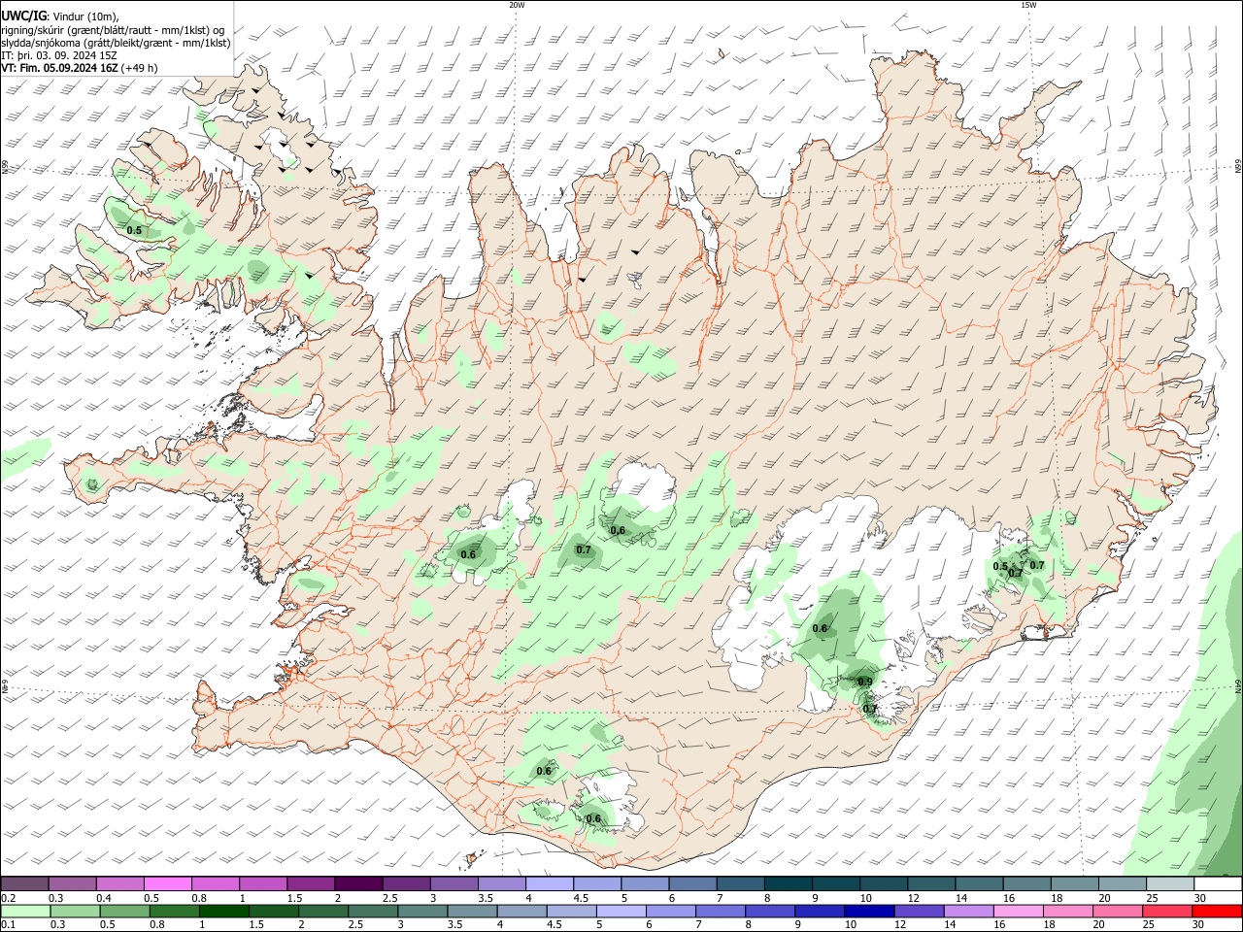Viewport: 1243px width, 932px height.
Task: Click the 0.9 precipitation value on the map
Action: (x=865, y=682)
